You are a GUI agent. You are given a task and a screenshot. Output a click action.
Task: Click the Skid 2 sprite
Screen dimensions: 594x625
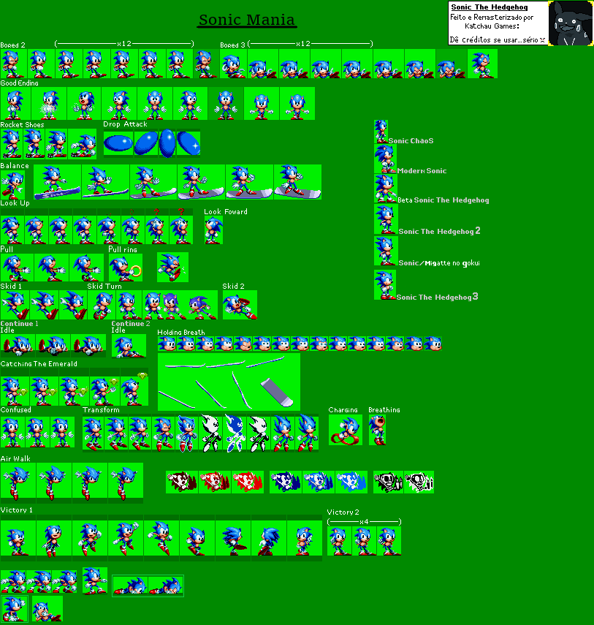pos(240,305)
